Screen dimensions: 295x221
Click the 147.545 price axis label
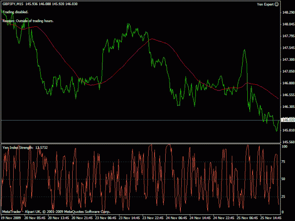click(x=288, y=48)
